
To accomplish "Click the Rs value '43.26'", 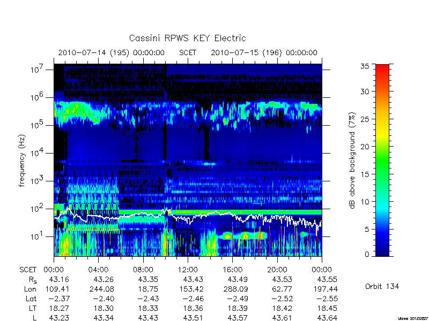I will coord(103,279).
